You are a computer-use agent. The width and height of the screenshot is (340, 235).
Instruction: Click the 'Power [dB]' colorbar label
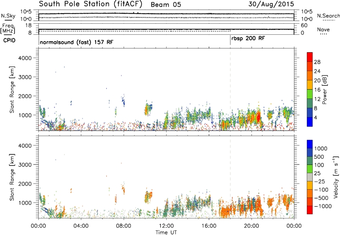coord(324,90)
